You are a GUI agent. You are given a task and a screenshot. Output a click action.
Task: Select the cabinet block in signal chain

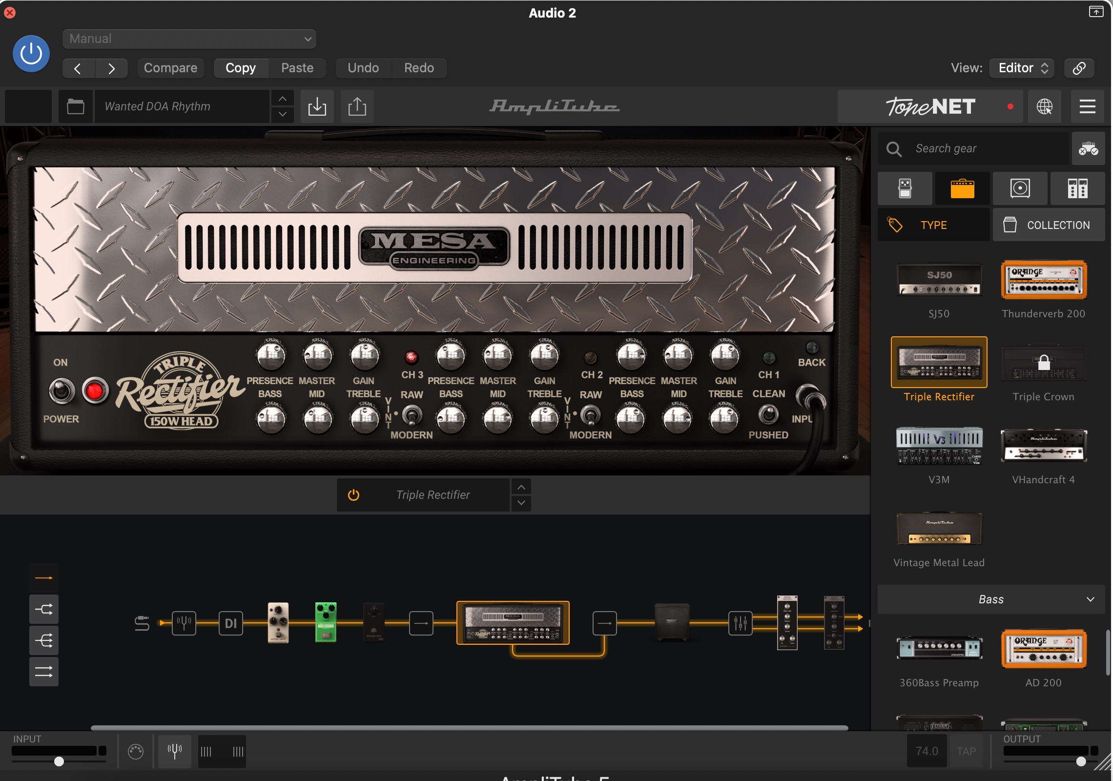[672, 622]
